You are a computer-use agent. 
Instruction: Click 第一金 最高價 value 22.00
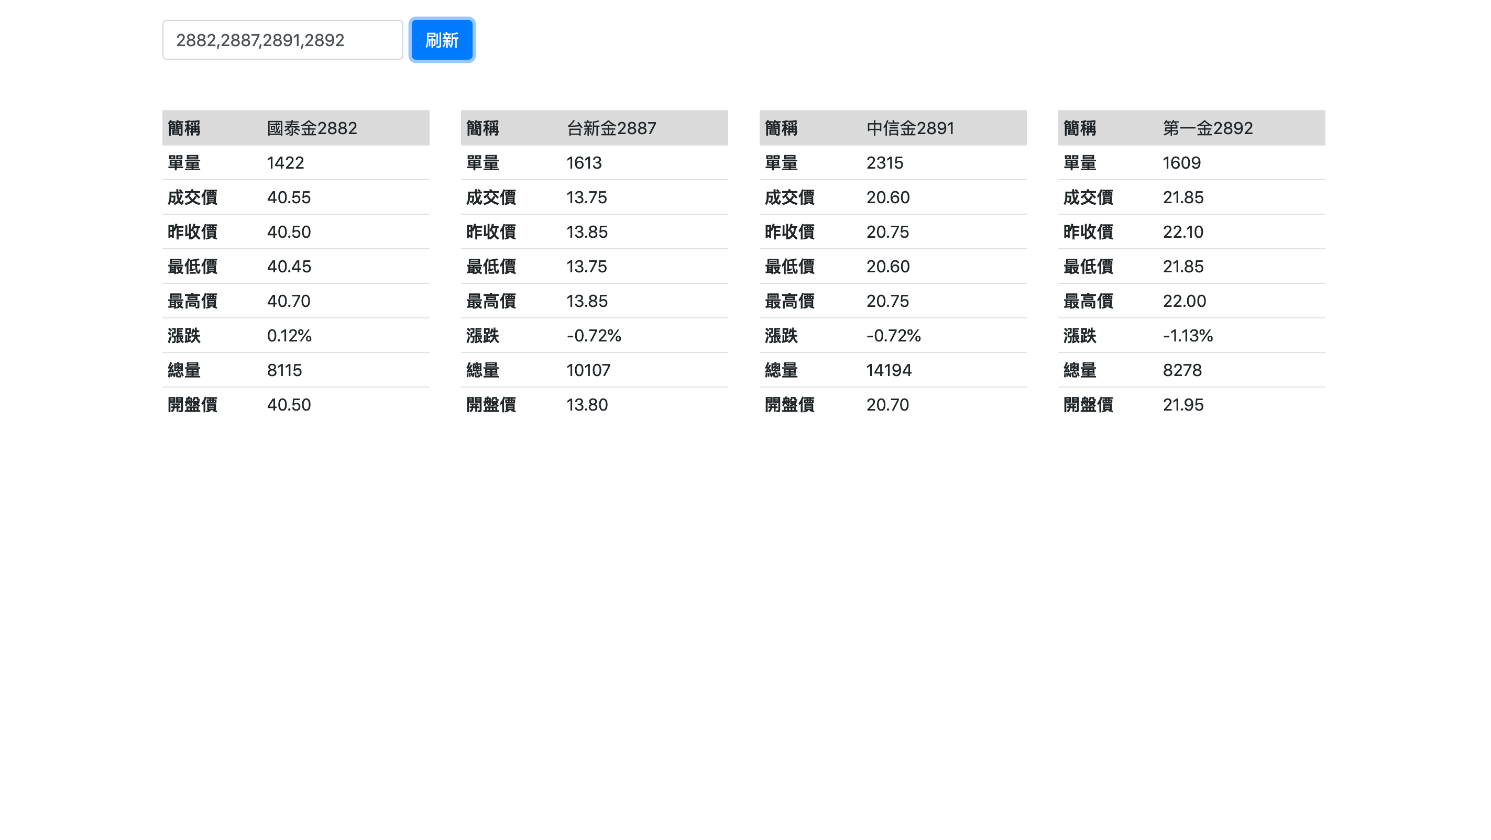click(1184, 301)
